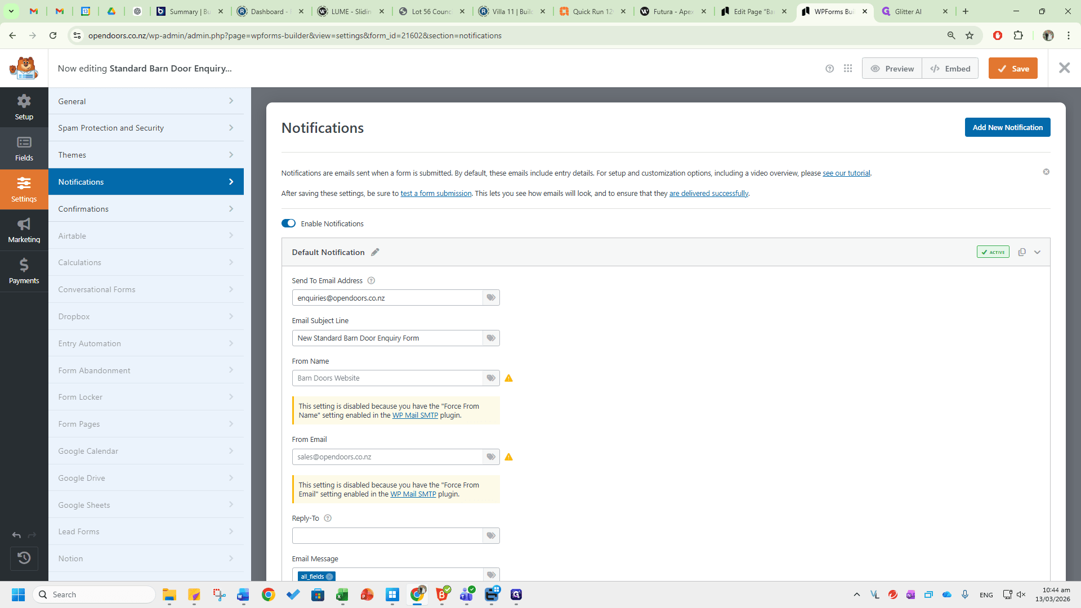Open File Explorer from the taskbar

(169, 594)
